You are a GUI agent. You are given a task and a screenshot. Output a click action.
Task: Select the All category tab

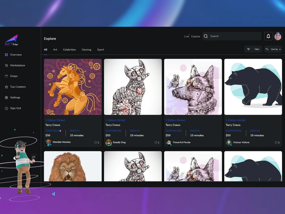click(x=45, y=49)
